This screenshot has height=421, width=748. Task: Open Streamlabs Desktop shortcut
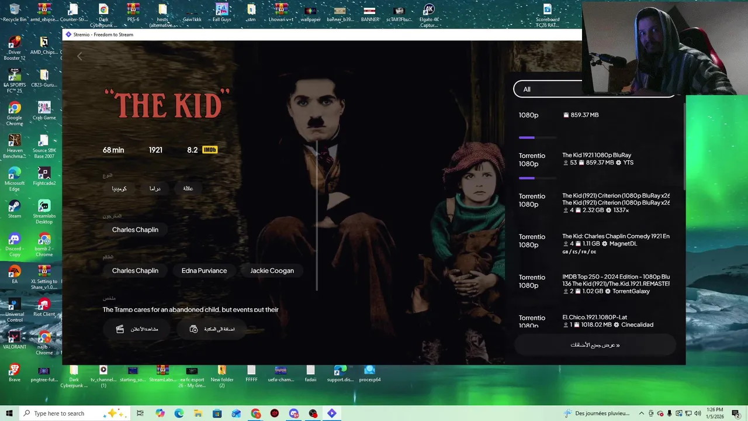(44, 212)
